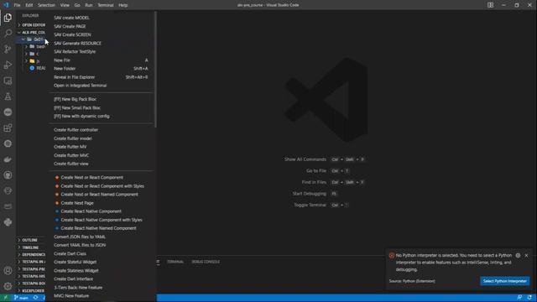Image resolution: width=537 pixels, height=302 pixels.
Task: Open the Run menu
Action: pos(89,5)
